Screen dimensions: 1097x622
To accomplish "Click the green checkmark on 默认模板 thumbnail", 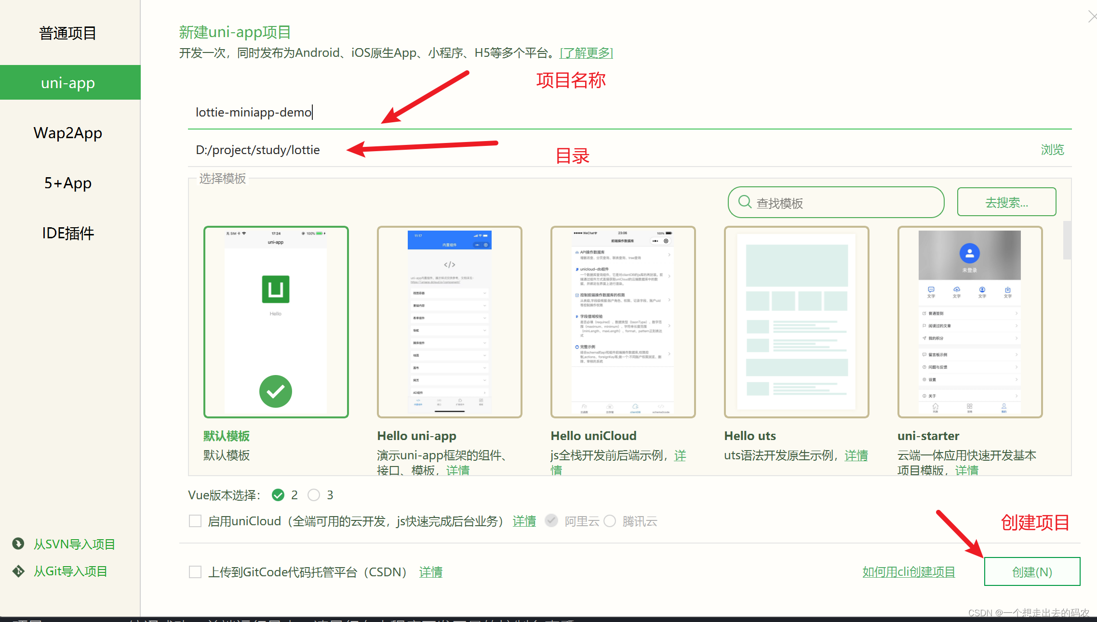I will tap(276, 391).
